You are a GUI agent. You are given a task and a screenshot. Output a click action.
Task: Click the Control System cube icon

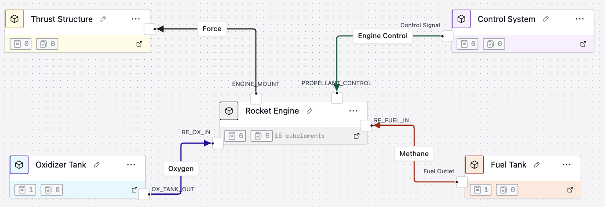(x=461, y=19)
